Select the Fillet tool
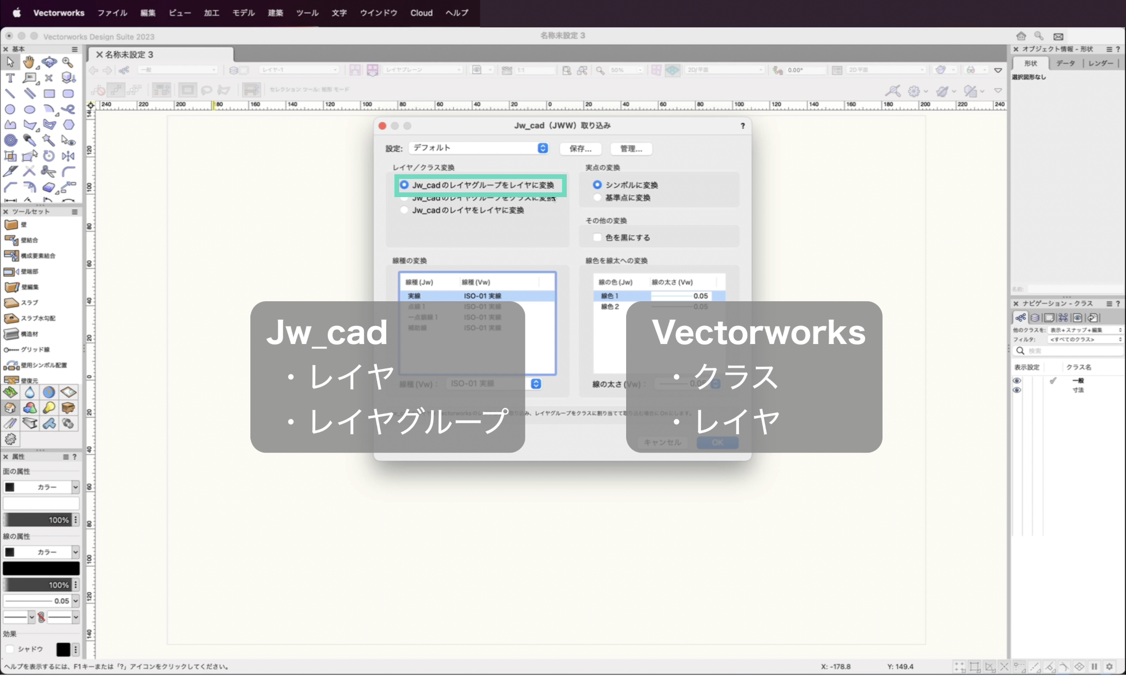 (68, 171)
